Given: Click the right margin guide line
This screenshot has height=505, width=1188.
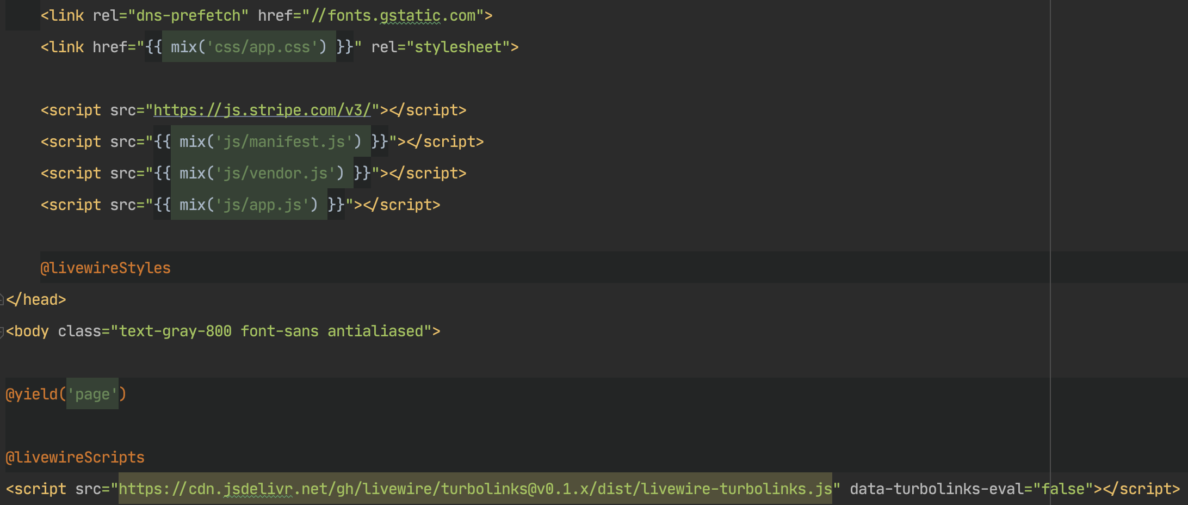Looking at the screenshot, I should [1049, 245].
